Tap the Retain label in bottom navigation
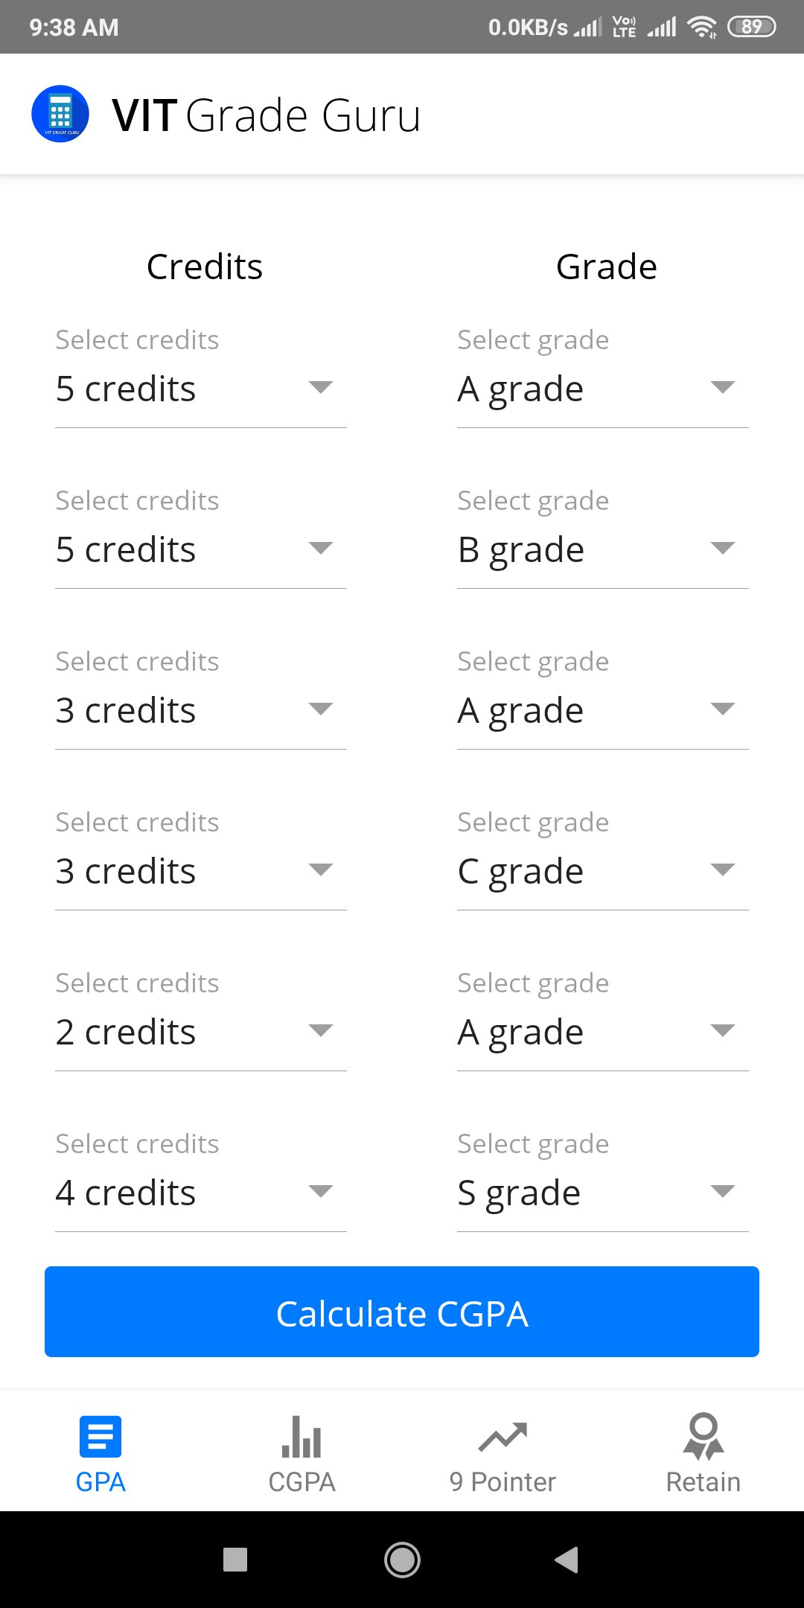 pyautogui.click(x=703, y=1482)
